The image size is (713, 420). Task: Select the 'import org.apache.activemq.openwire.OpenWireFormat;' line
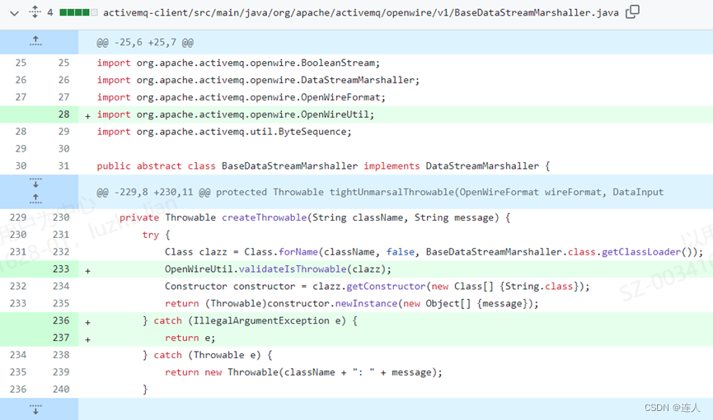click(x=241, y=97)
